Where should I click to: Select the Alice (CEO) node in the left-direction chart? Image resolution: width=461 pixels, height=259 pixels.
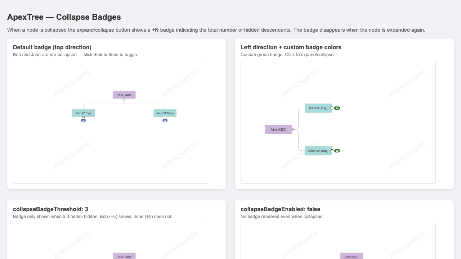coord(278,129)
